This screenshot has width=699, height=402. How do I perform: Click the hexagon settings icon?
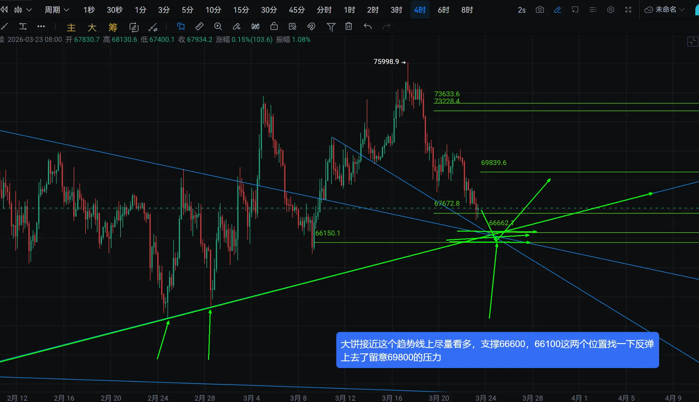coord(610,10)
